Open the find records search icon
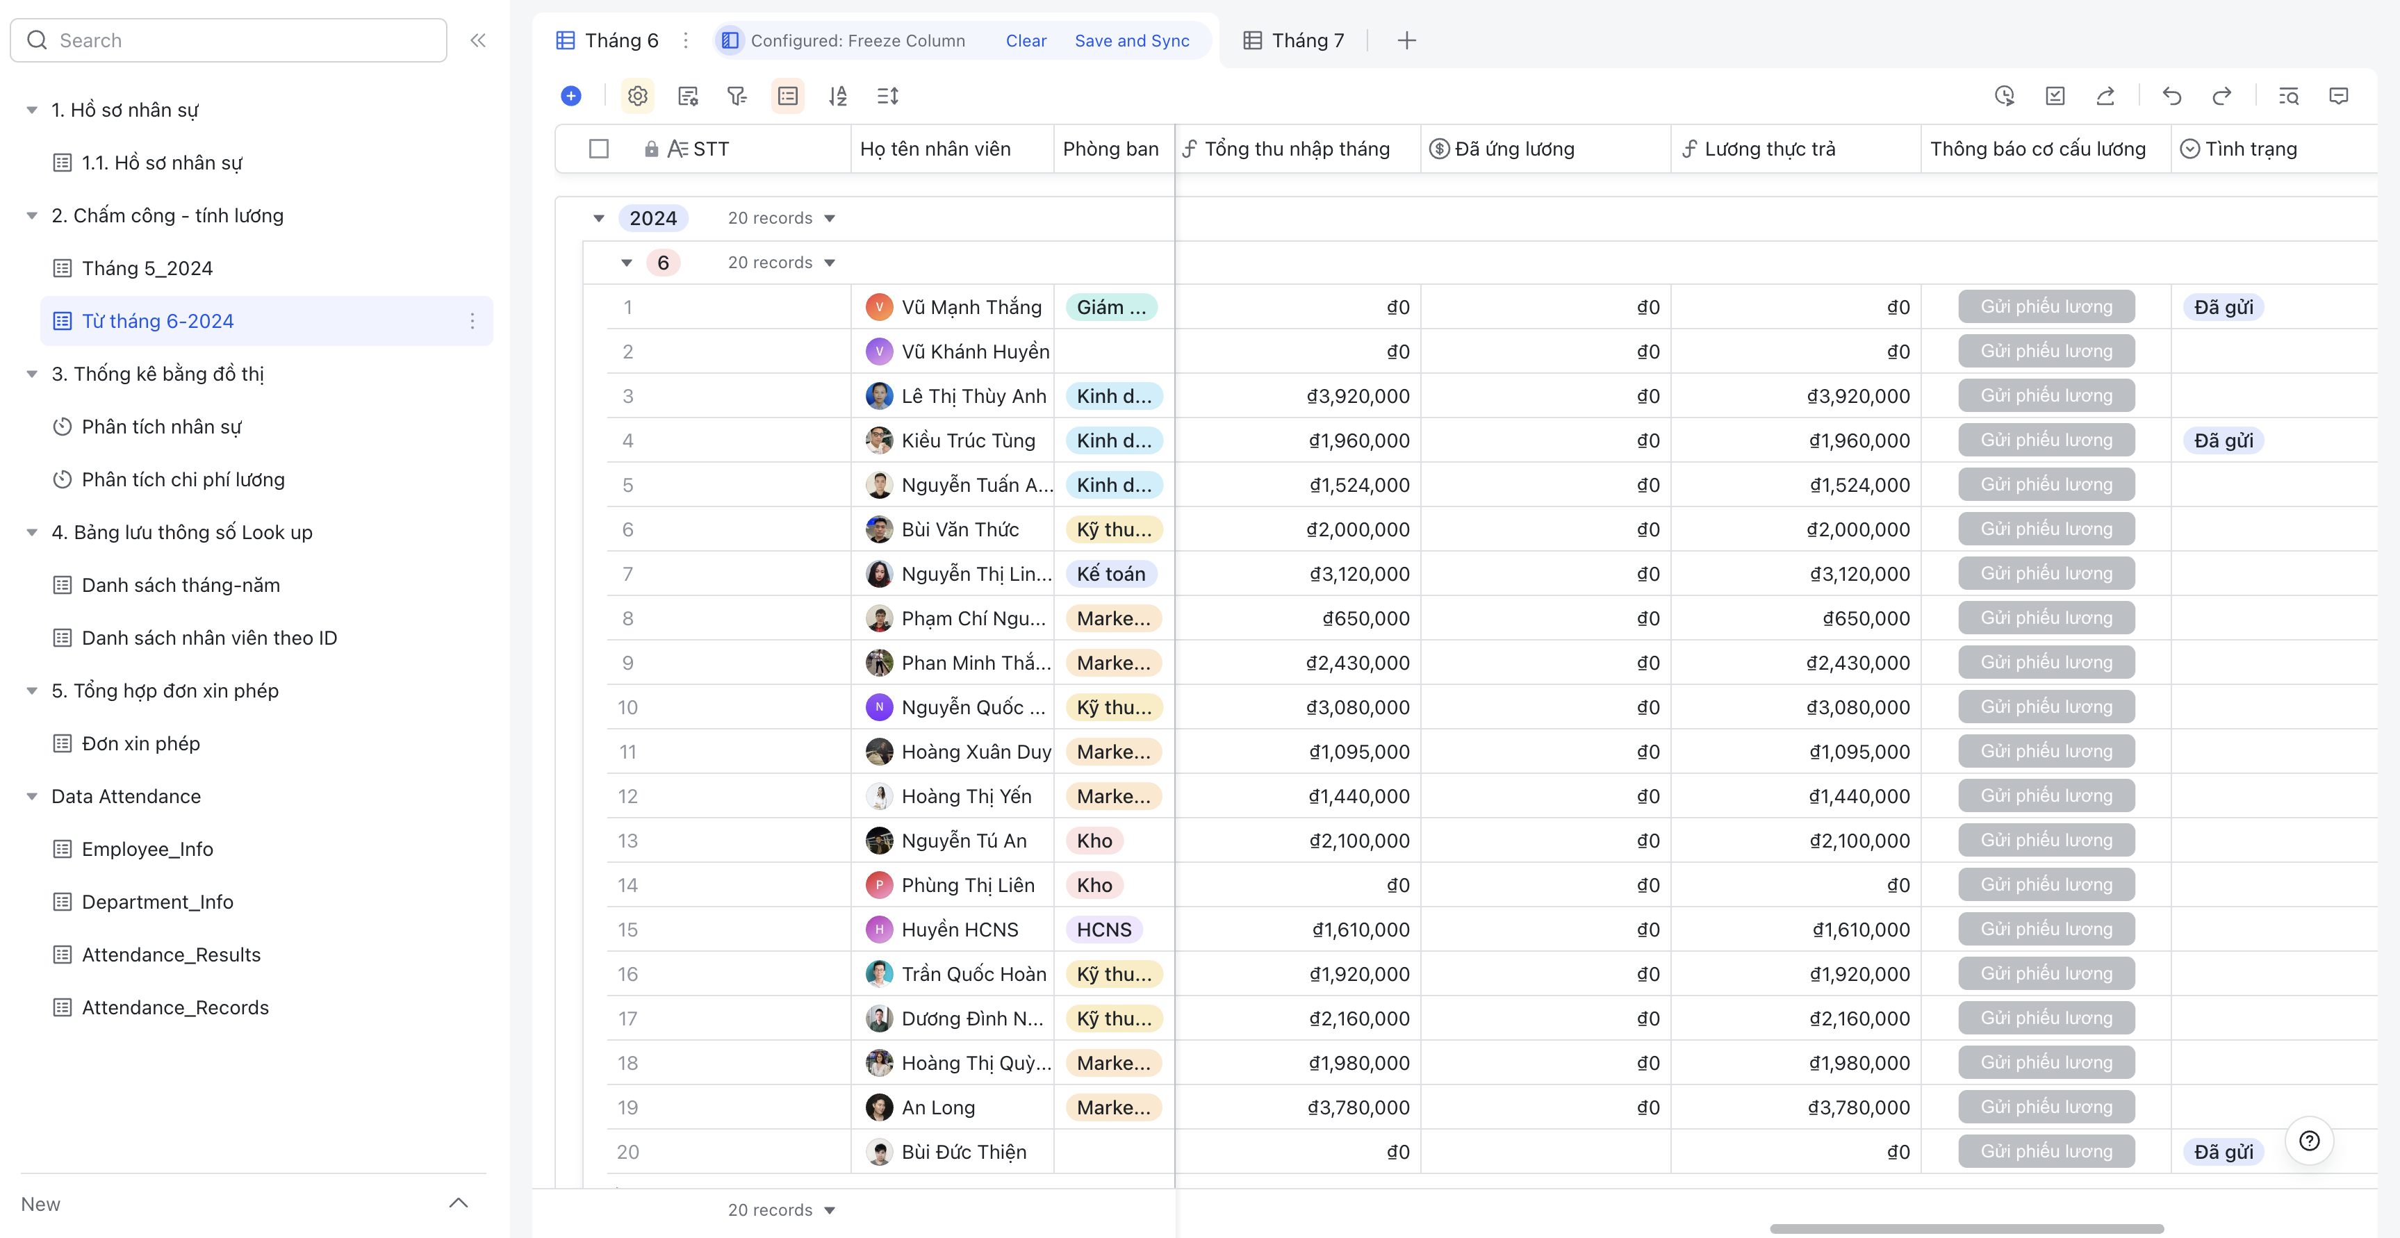This screenshot has height=1238, width=2400. click(x=2288, y=96)
